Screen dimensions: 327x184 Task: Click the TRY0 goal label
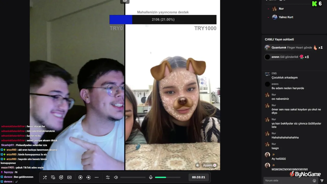point(116,28)
